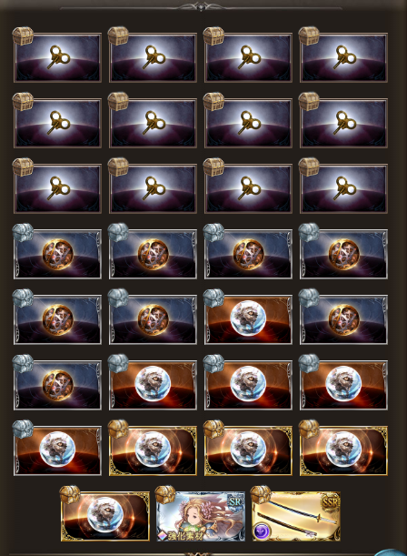Click the last golden key item in the top row

coord(343,57)
